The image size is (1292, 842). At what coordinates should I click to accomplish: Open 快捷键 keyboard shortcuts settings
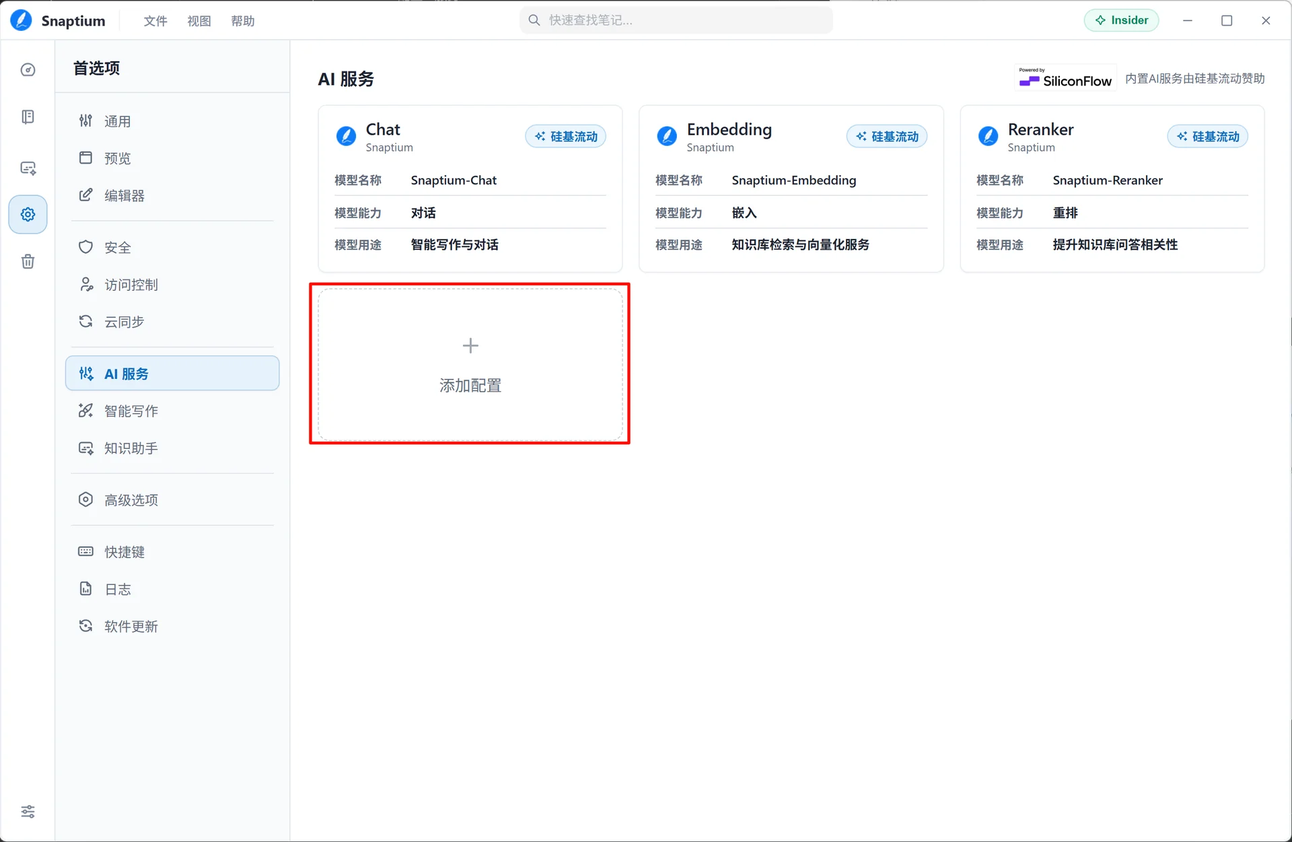(172, 552)
